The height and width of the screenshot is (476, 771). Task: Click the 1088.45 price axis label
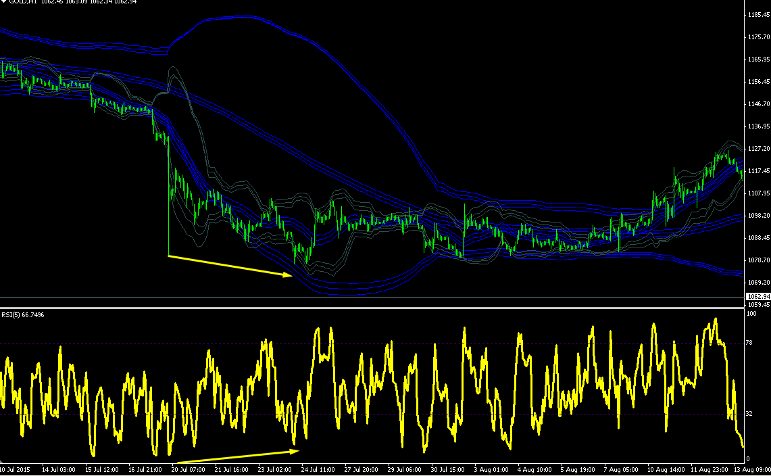pos(759,238)
